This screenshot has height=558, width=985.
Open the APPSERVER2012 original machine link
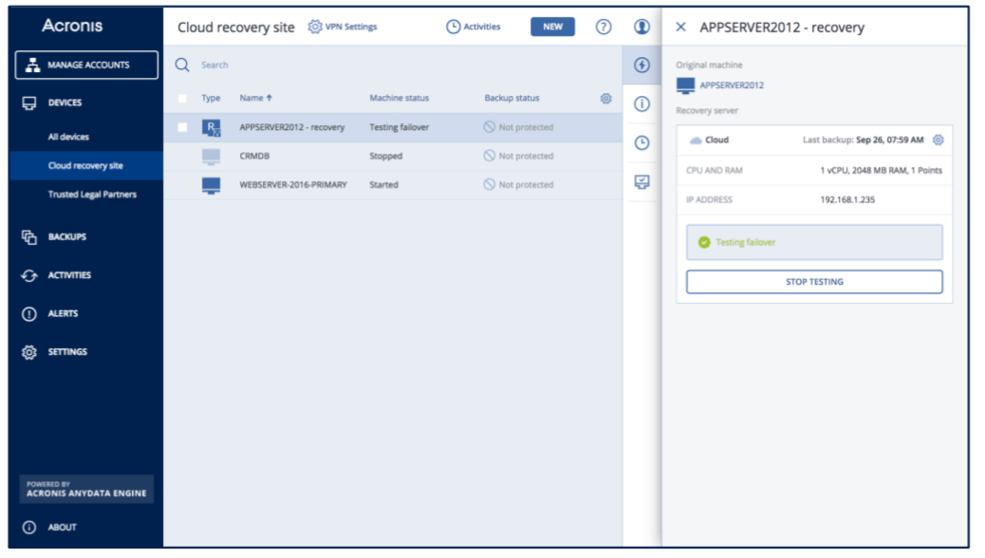tap(732, 85)
